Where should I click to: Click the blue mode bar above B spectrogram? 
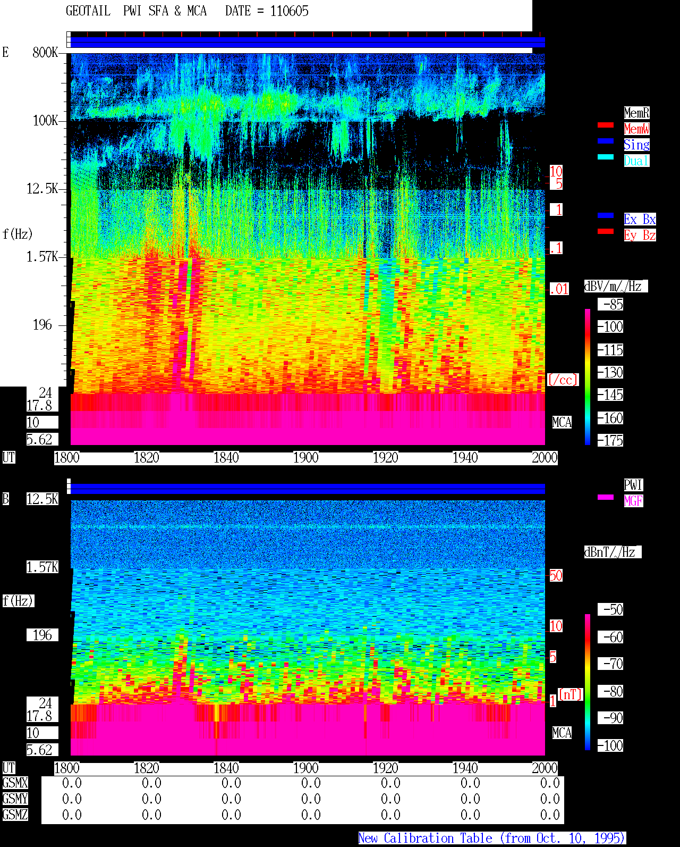pos(308,489)
